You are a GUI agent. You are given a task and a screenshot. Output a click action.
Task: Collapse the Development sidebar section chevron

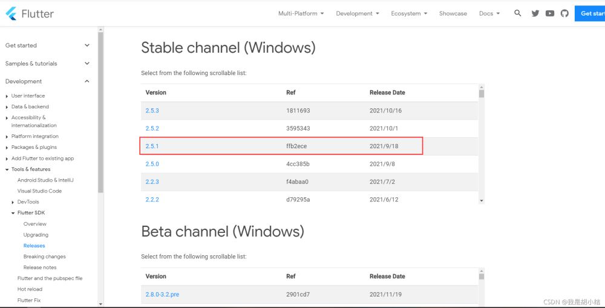(x=87, y=81)
